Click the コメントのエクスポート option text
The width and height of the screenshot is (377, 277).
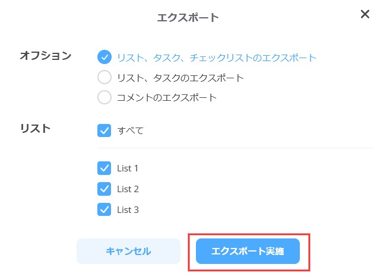click(167, 97)
